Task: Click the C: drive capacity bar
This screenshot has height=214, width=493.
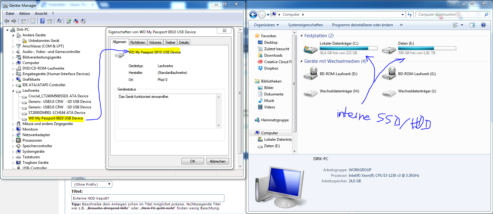Action: tap(349, 48)
